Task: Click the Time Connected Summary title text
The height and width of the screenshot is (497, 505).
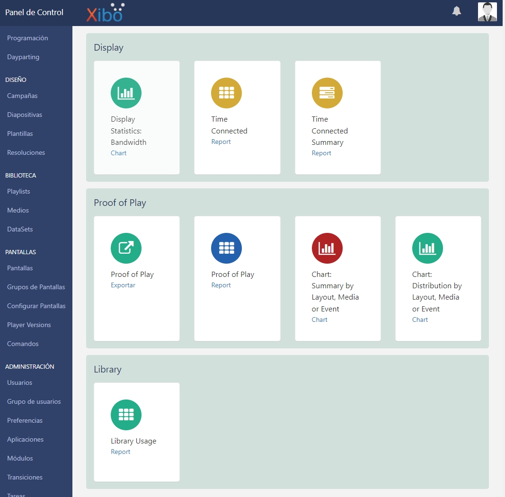Action: click(329, 131)
